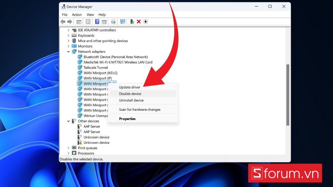333x187 pixels.
Task: Expand the Processors node
Action: click(68, 153)
